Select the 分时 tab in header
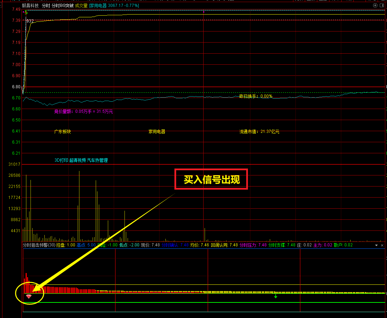 [46, 6]
